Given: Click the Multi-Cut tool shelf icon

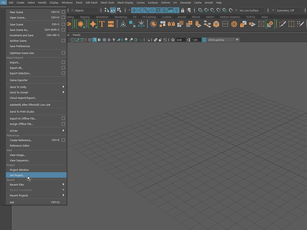Looking at the screenshot, I should coord(282,24).
